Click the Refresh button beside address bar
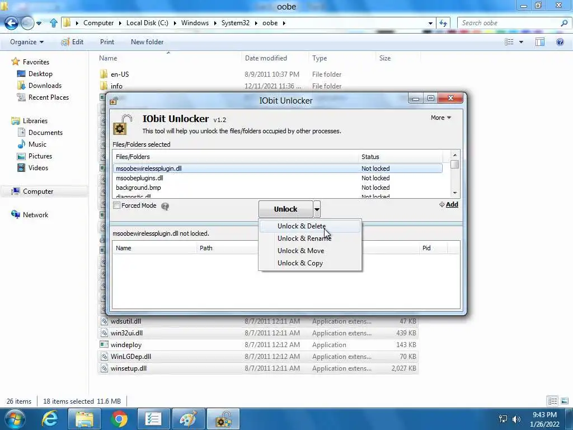 (x=444, y=23)
